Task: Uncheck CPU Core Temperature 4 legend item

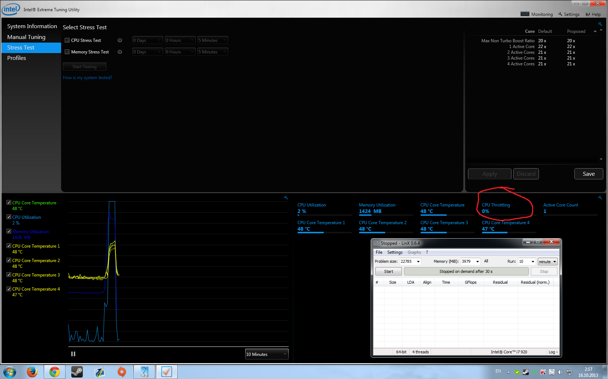Action: (x=9, y=289)
